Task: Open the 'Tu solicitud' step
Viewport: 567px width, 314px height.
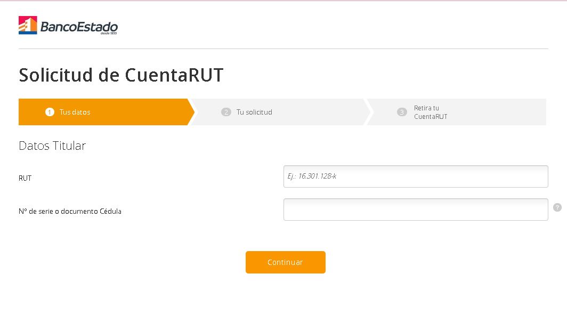Action: click(254, 112)
